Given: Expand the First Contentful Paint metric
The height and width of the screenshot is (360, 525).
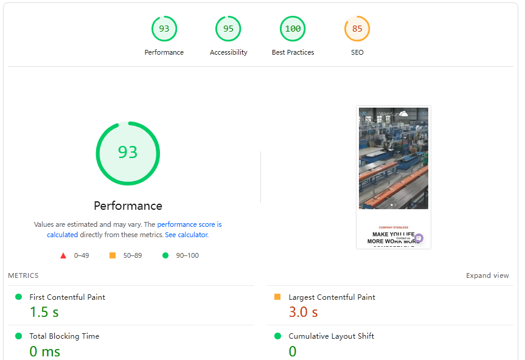Looking at the screenshot, I should point(67,297).
